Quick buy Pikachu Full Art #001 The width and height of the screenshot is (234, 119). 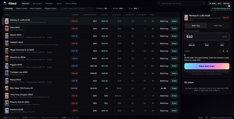tap(164, 103)
